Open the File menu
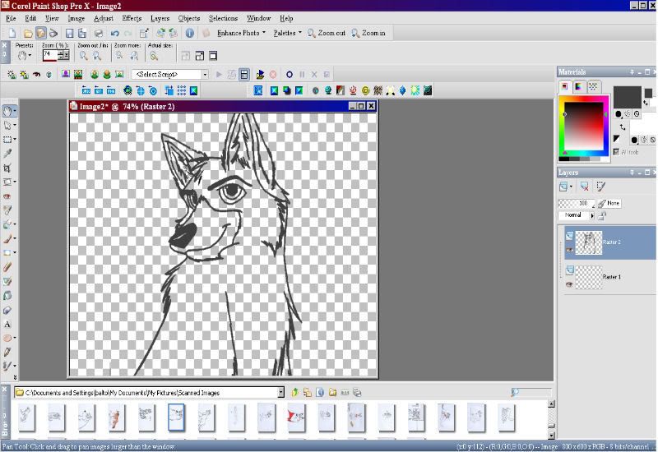658x452 pixels. [11, 18]
